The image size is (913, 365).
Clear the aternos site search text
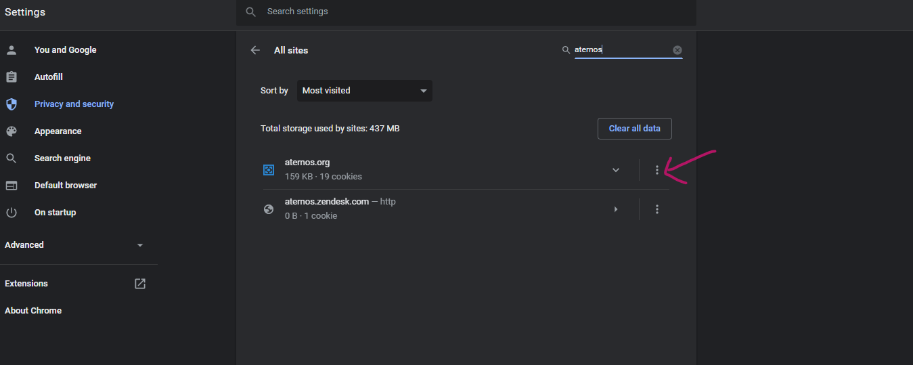click(x=677, y=50)
